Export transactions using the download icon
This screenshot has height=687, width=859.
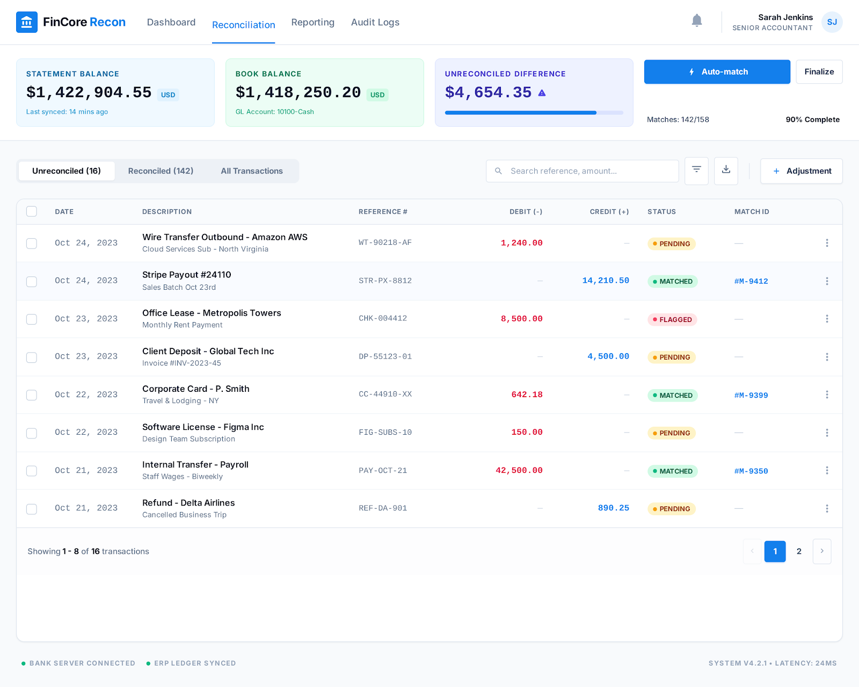coord(726,171)
